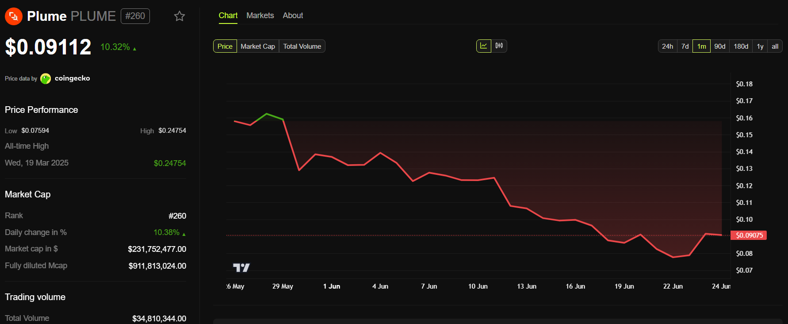Click the green price change arrow
788x324 pixels.
click(x=134, y=49)
